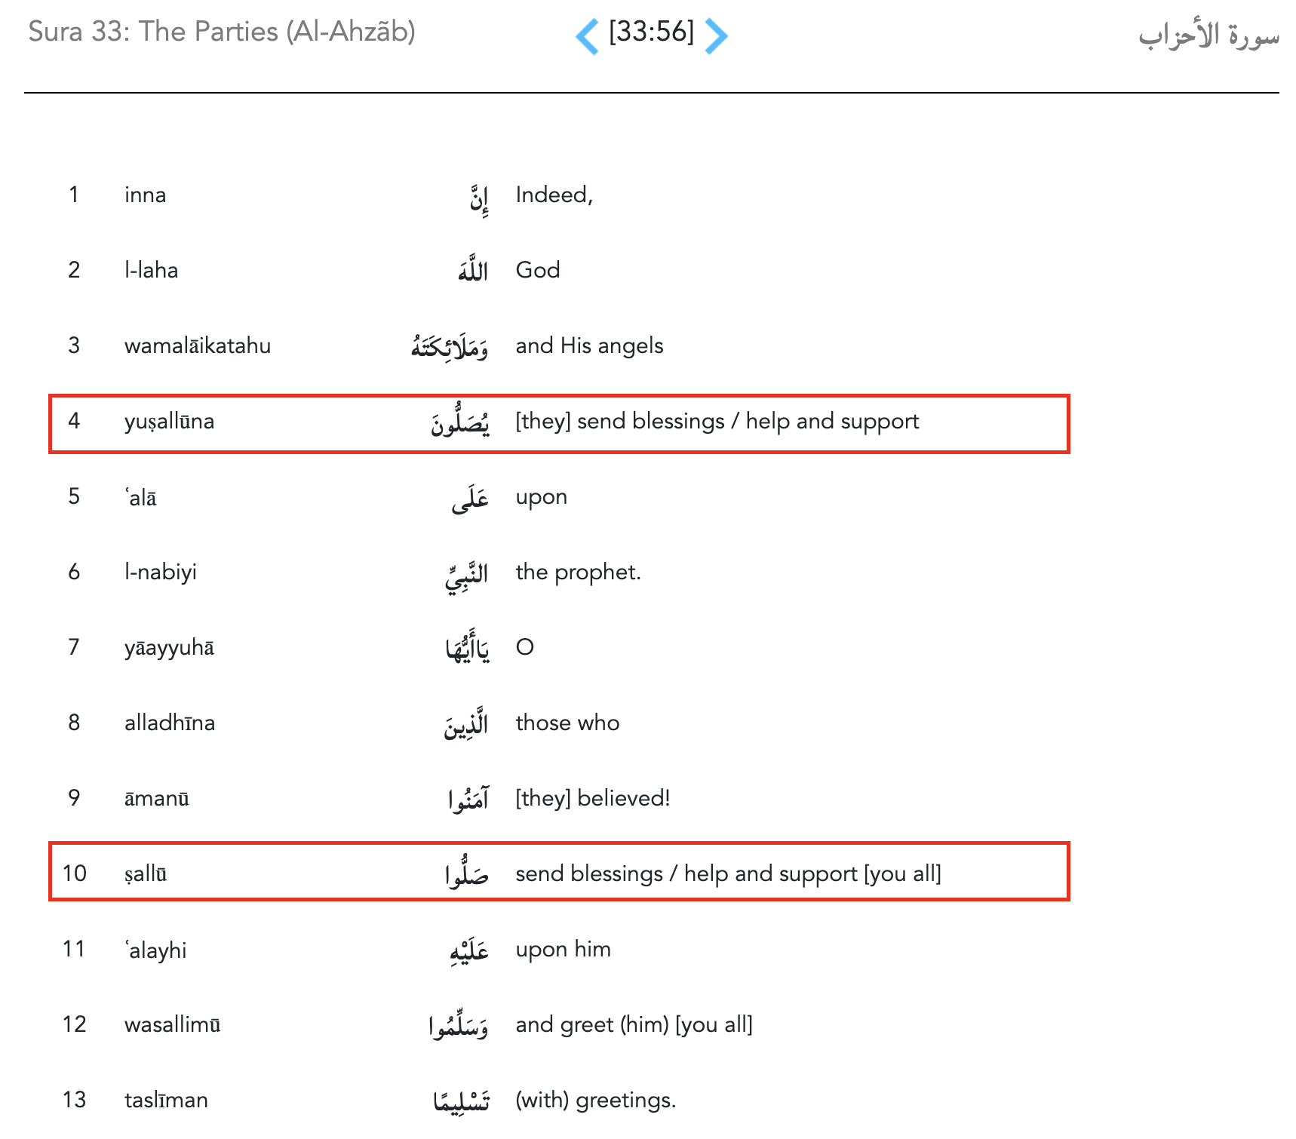
Task: Go to the next verse with right arrow
Action: click(x=716, y=35)
